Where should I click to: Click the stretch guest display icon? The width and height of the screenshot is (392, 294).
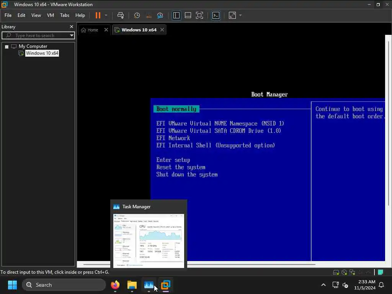[232, 15]
